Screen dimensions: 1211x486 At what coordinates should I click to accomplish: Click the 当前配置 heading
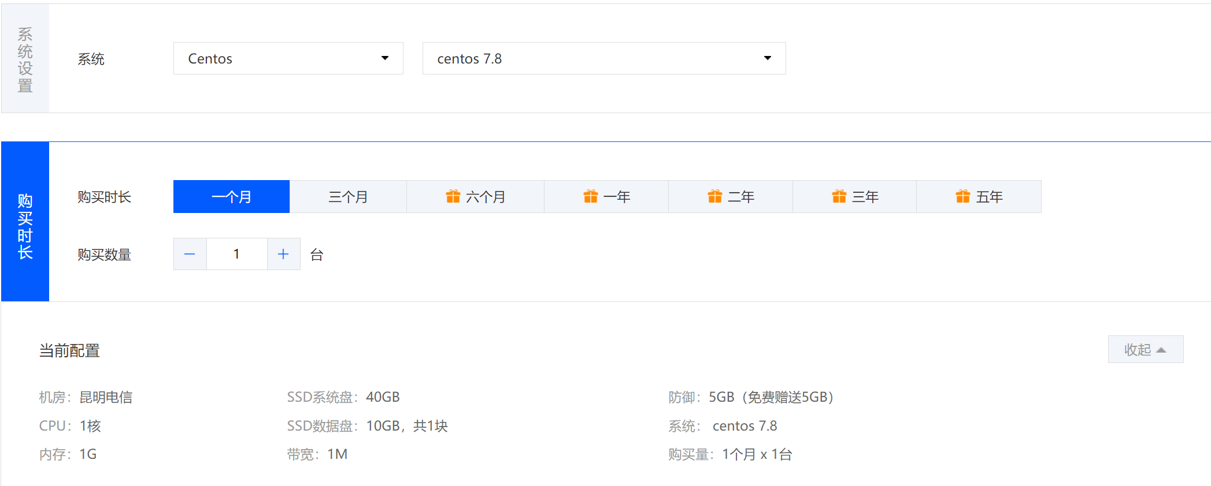point(69,350)
